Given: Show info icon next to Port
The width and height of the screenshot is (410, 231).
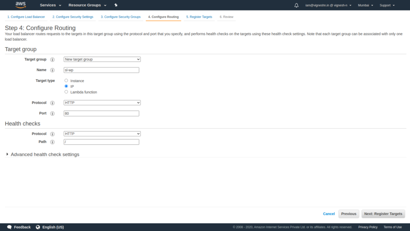Looking at the screenshot, I should point(52,113).
